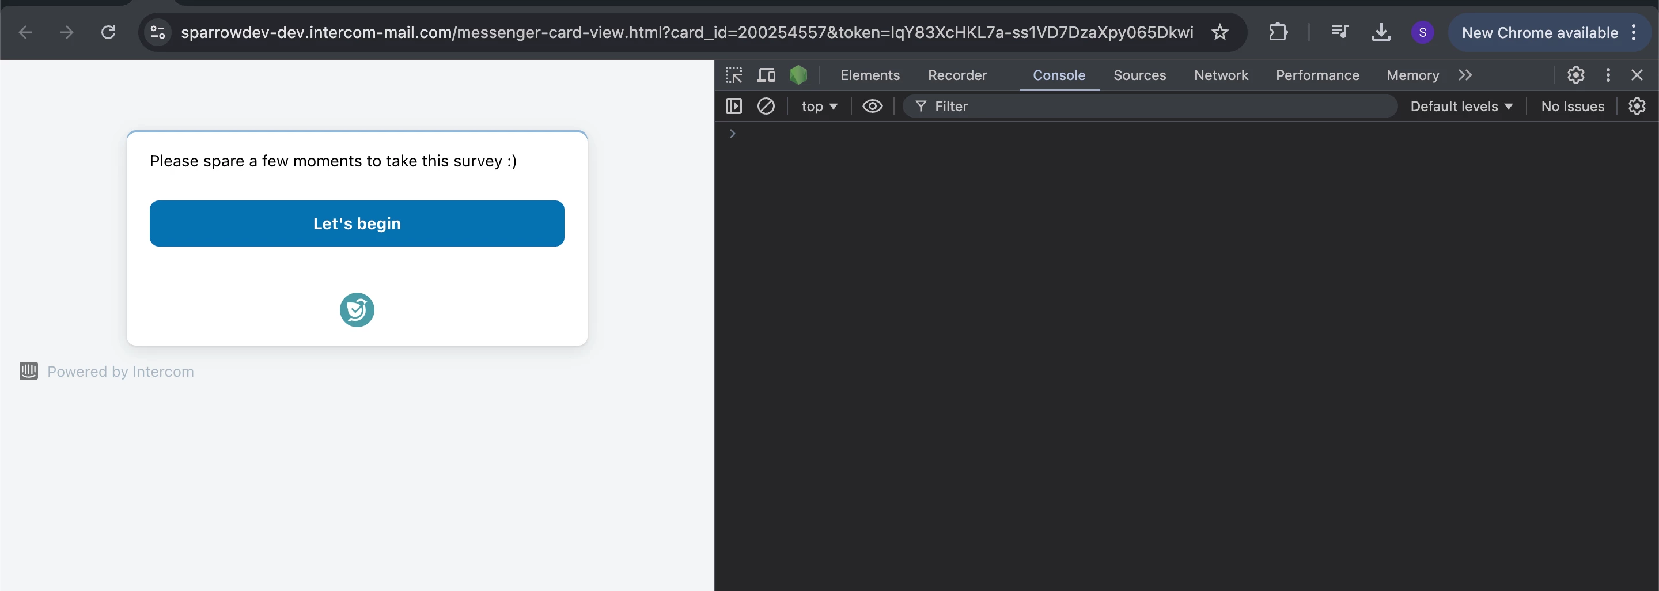The height and width of the screenshot is (591, 1659).
Task: Open console settings gear icon
Action: (x=1637, y=106)
